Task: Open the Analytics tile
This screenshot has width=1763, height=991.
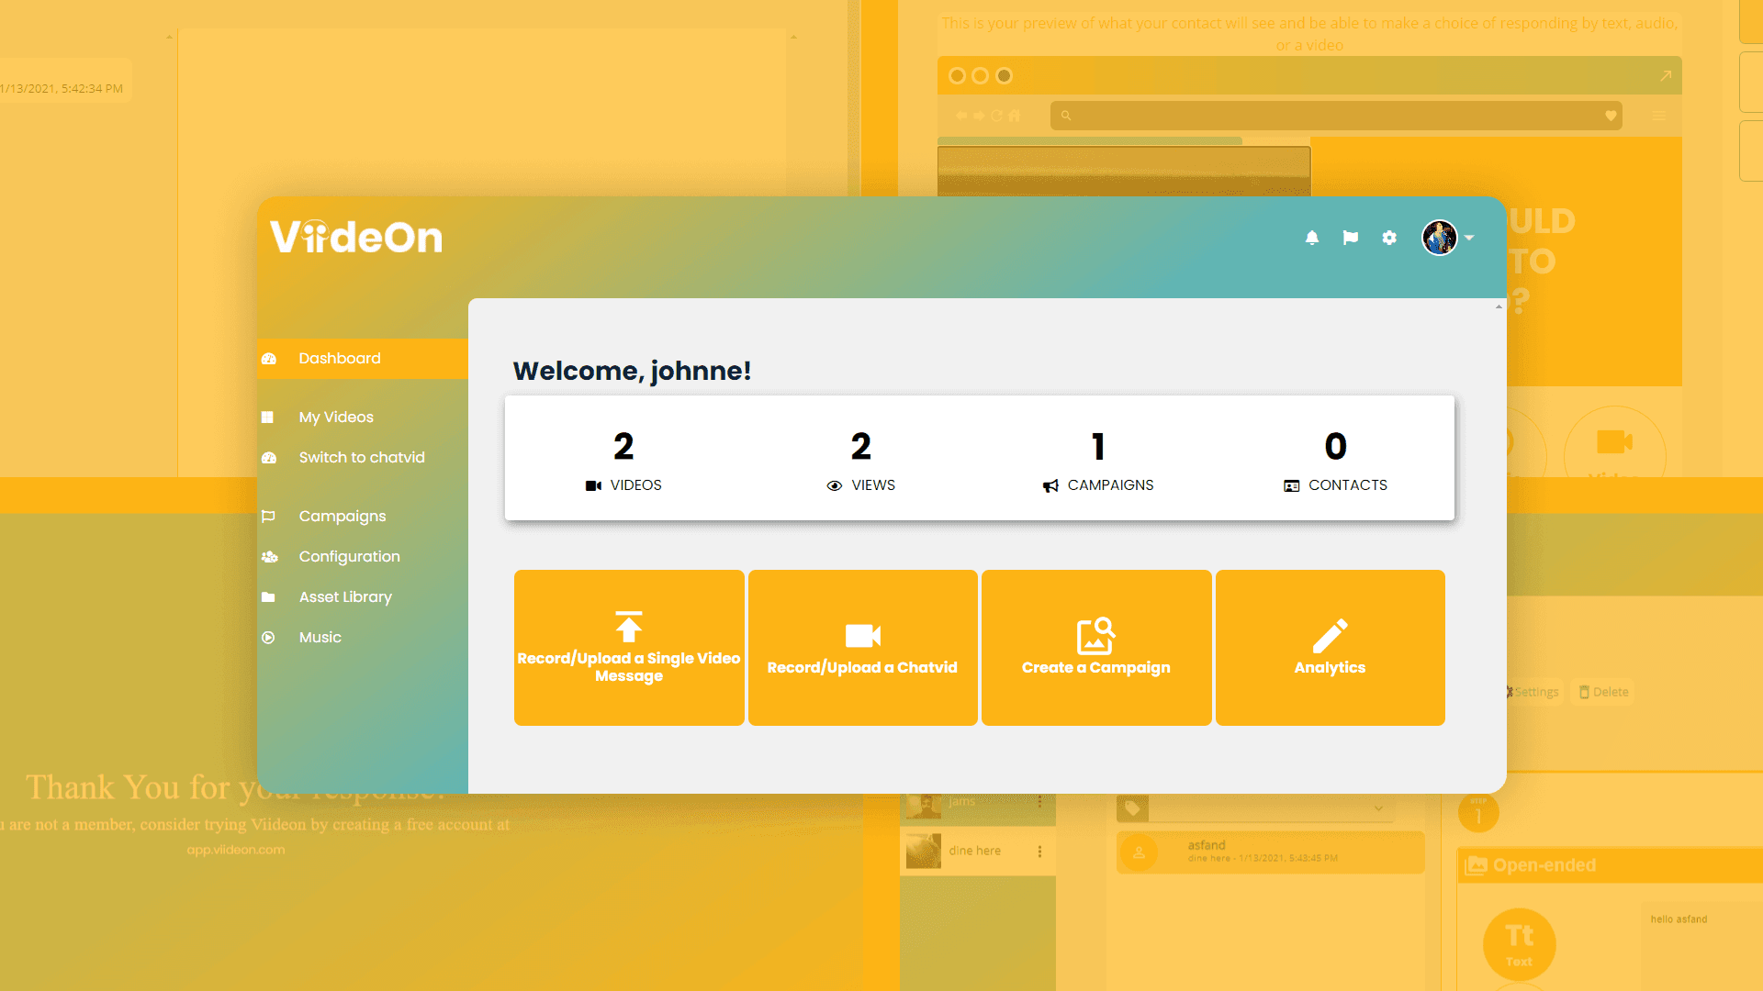Action: (1330, 648)
